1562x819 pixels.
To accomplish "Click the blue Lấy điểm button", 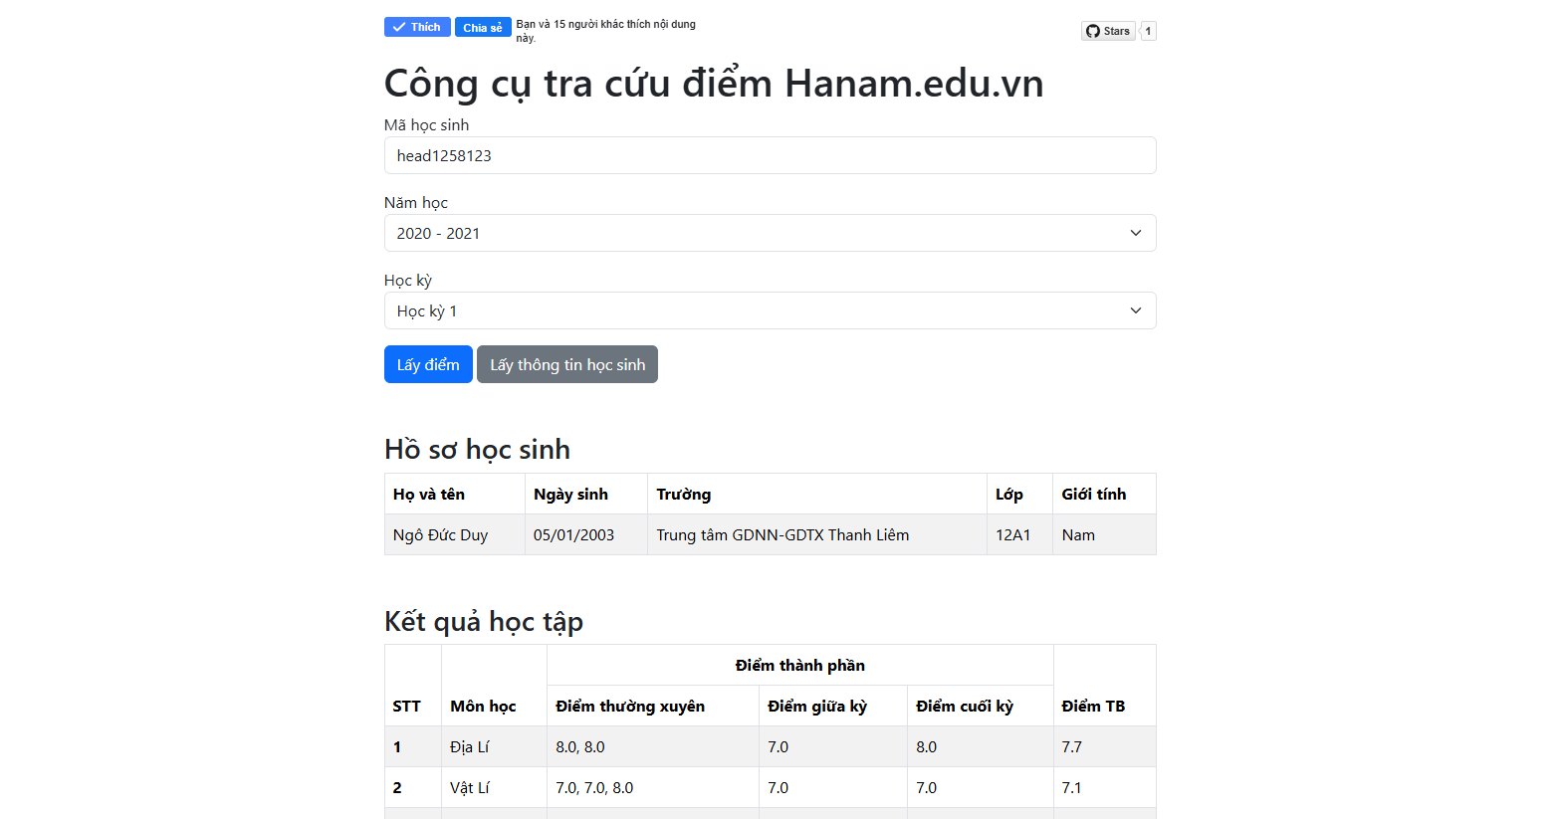I will click(428, 364).
